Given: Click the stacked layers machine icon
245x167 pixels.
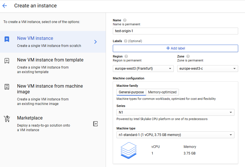Looking at the screenshot, I should pos(129,150).
